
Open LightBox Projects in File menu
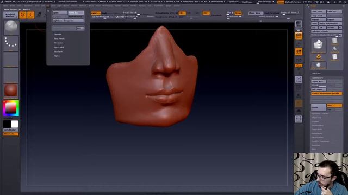[68, 21]
